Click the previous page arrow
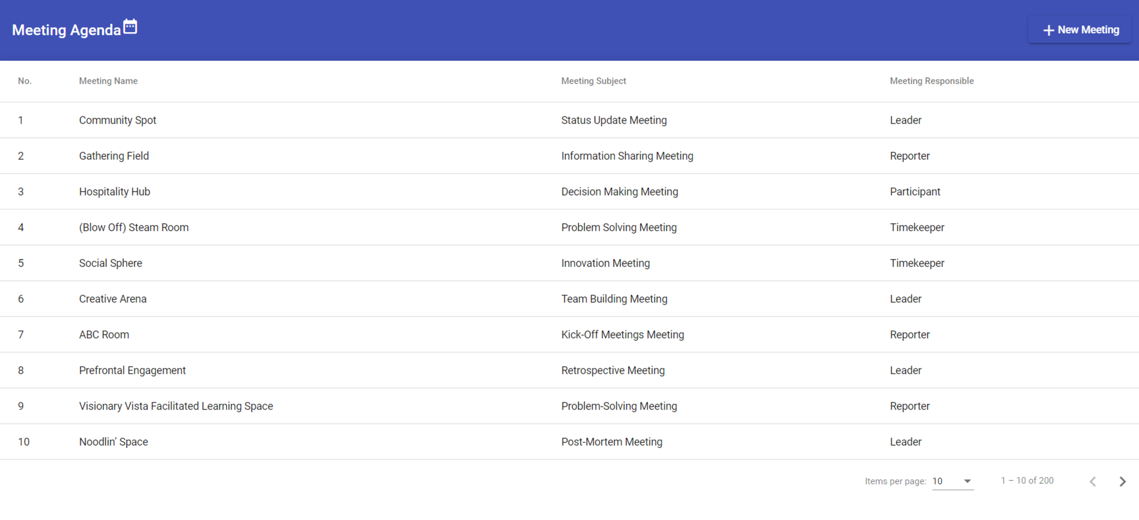This screenshot has height=520, width=1139. (1093, 481)
